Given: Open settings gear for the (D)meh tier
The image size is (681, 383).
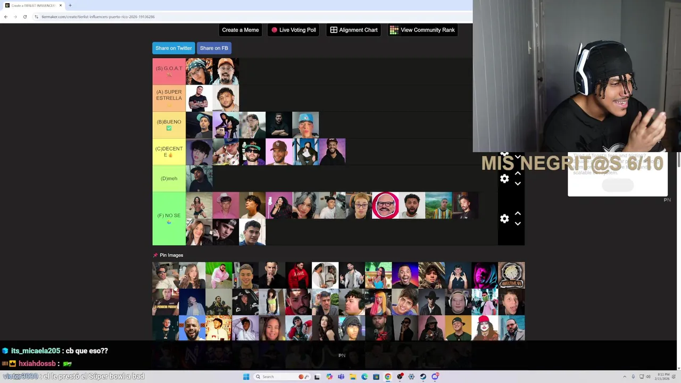Looking at the screenshot, I should [504, 179].
